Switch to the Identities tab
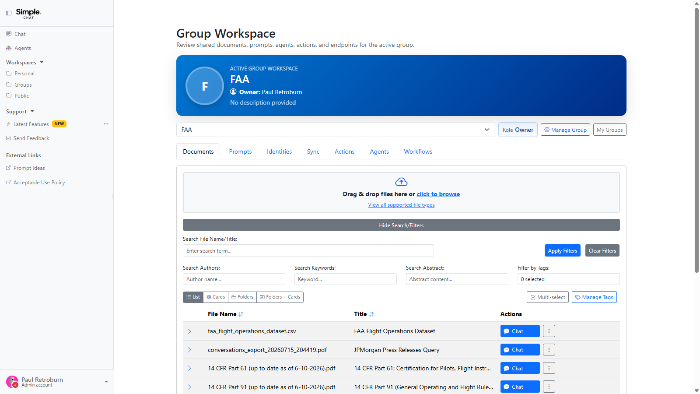Screen dimensions: 700x394 coord(279,151)
